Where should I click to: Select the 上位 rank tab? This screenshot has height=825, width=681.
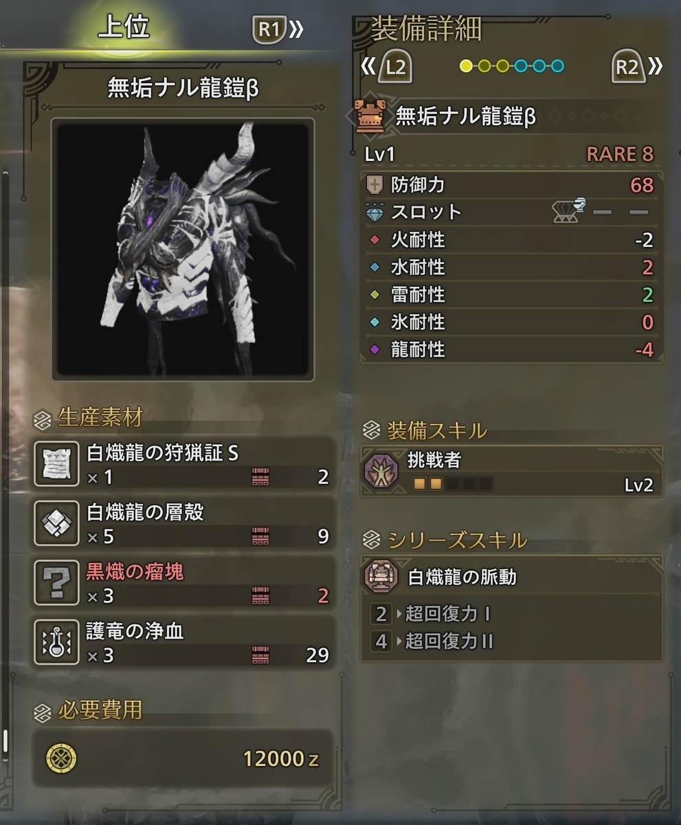click(124, 27)
